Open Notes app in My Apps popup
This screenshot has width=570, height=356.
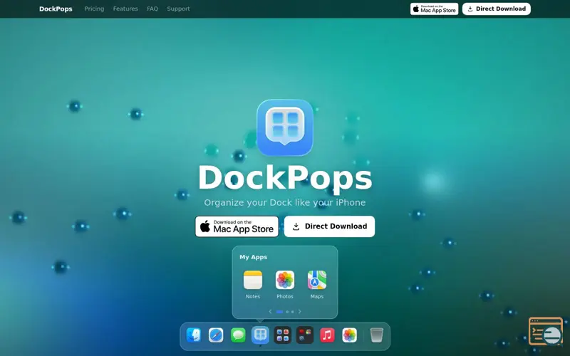click(x=253, y=280)
